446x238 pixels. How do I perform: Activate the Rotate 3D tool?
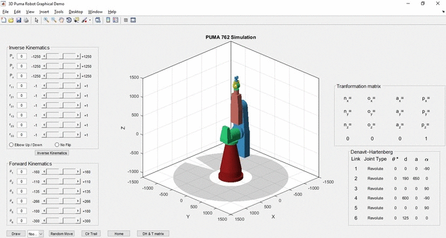tap(69, 20)
